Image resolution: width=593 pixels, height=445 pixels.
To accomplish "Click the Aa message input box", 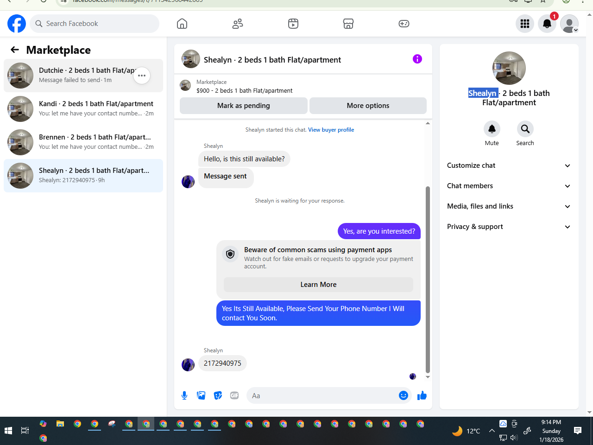I will (x=323, y=395).
